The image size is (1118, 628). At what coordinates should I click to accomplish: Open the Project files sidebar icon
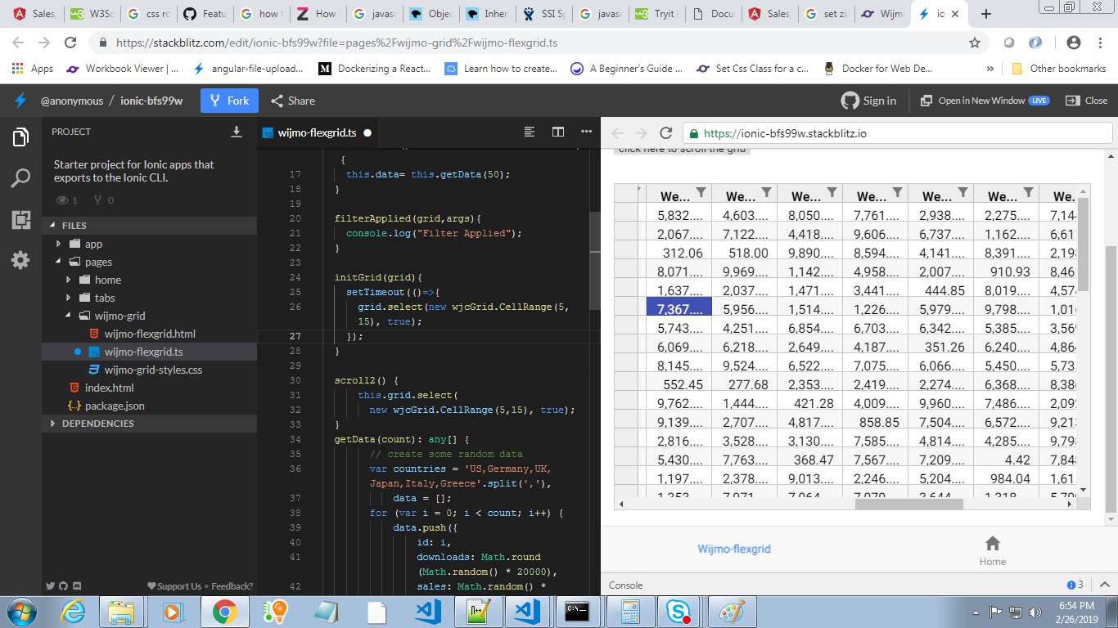click(20, 137)
